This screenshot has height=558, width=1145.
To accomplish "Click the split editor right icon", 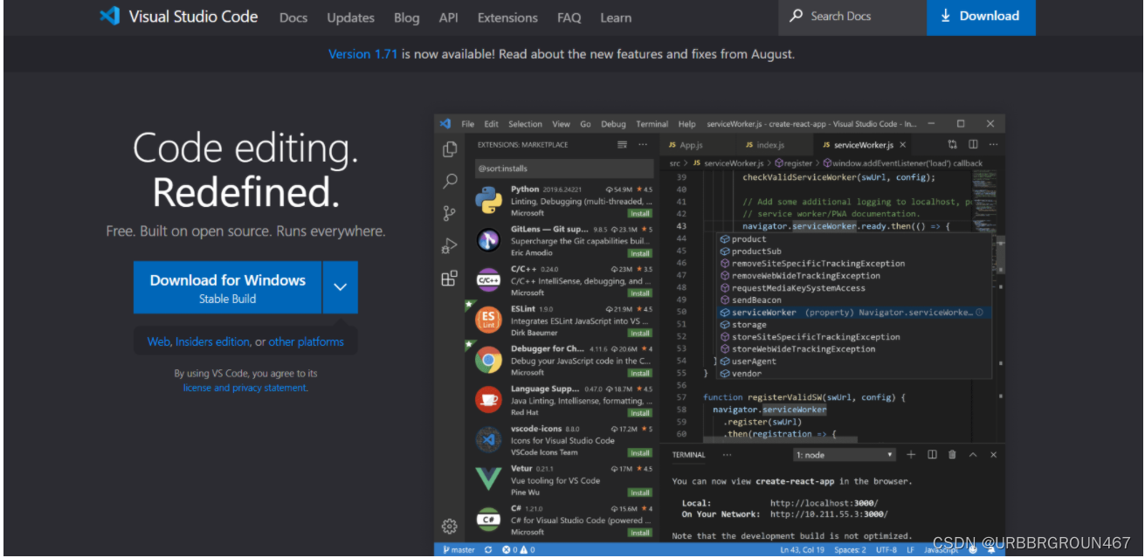I will pyautogui.click(x=972, y=145).
